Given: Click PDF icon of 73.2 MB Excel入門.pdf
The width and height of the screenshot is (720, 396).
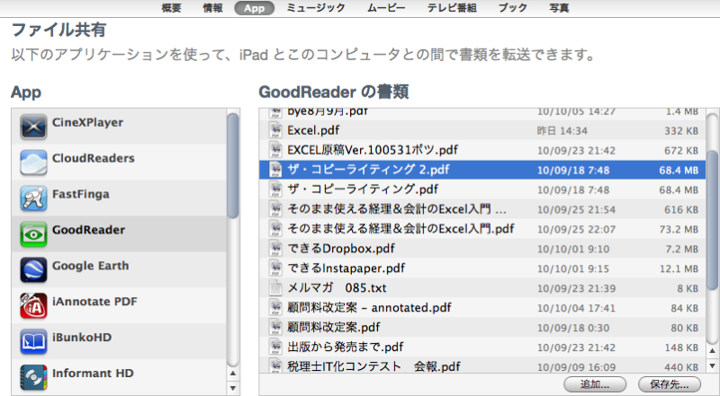Looking at the screenshot, I should coord(275,229).
